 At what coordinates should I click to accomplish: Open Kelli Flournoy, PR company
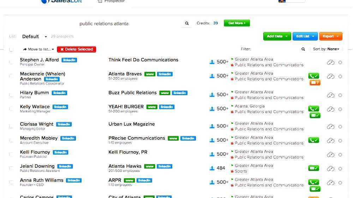coord(128,153)
